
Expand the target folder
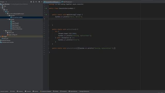[1, 36]
